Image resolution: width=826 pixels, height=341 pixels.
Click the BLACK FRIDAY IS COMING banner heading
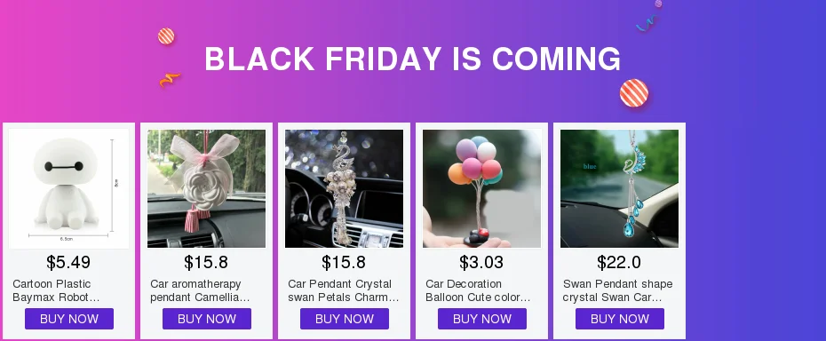pyautogui.click(x=412, y=59)
